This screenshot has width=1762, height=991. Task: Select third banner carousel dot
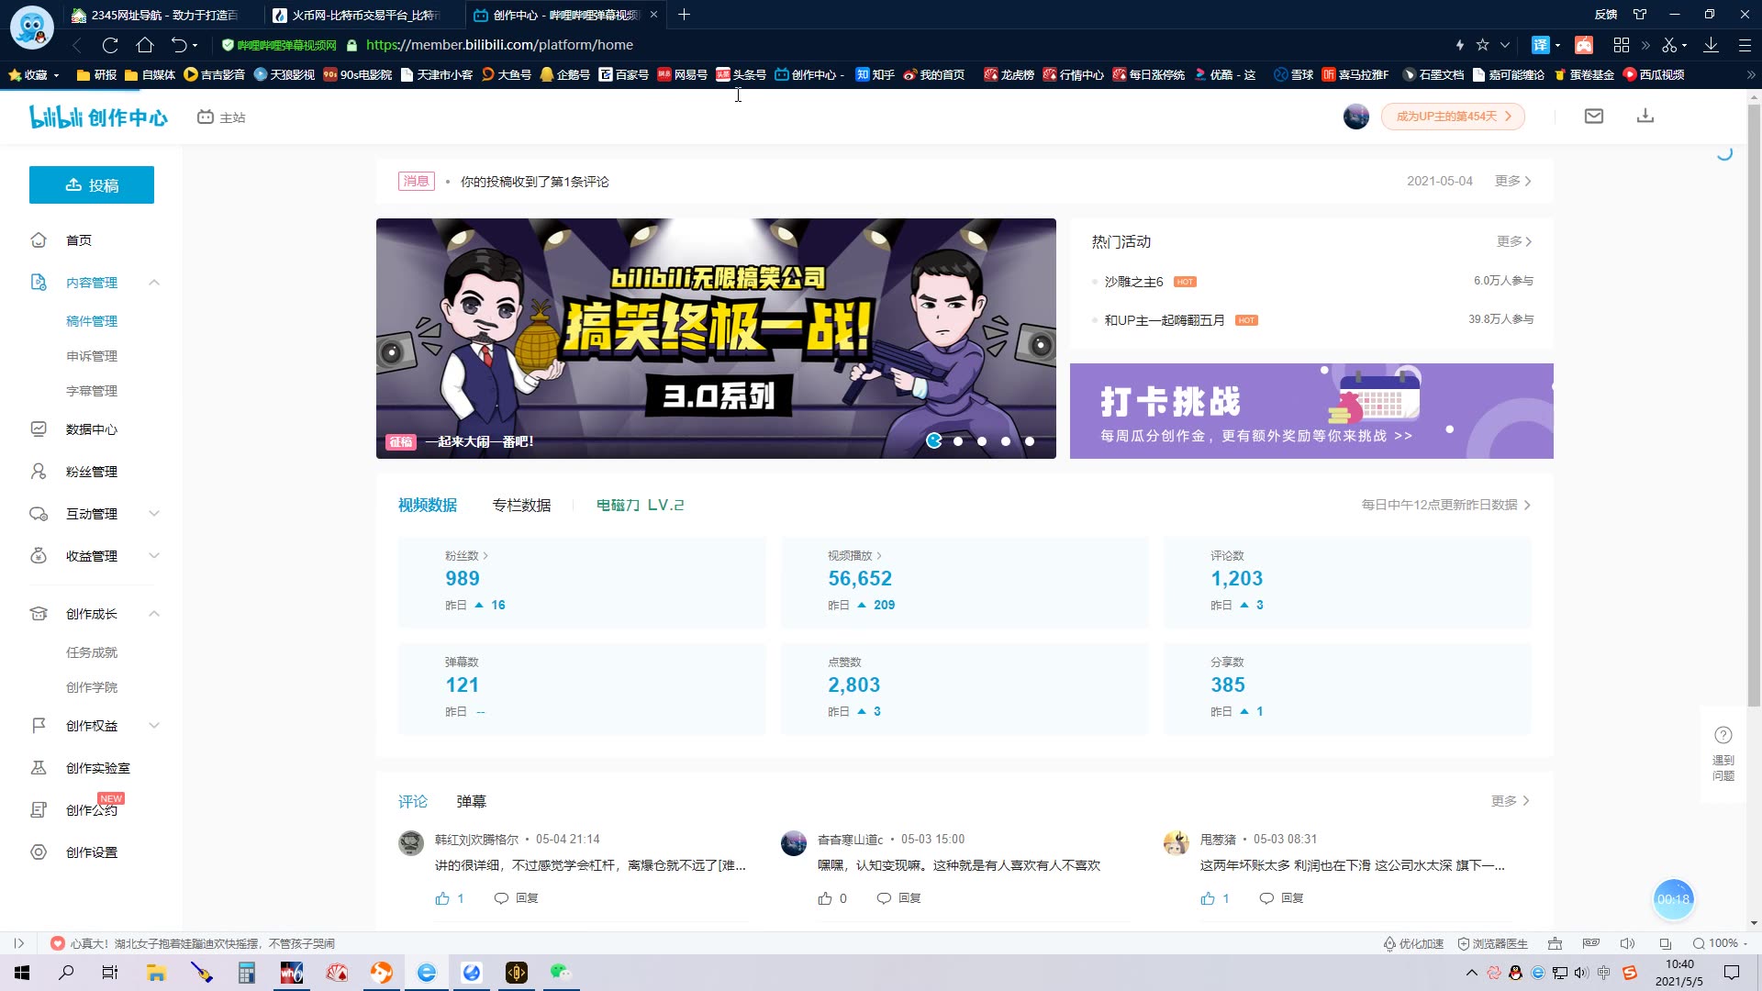pyautogui.click(x=982, y=441)
